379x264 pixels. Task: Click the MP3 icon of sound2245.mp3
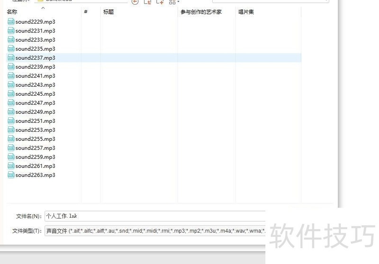point(11,94)
